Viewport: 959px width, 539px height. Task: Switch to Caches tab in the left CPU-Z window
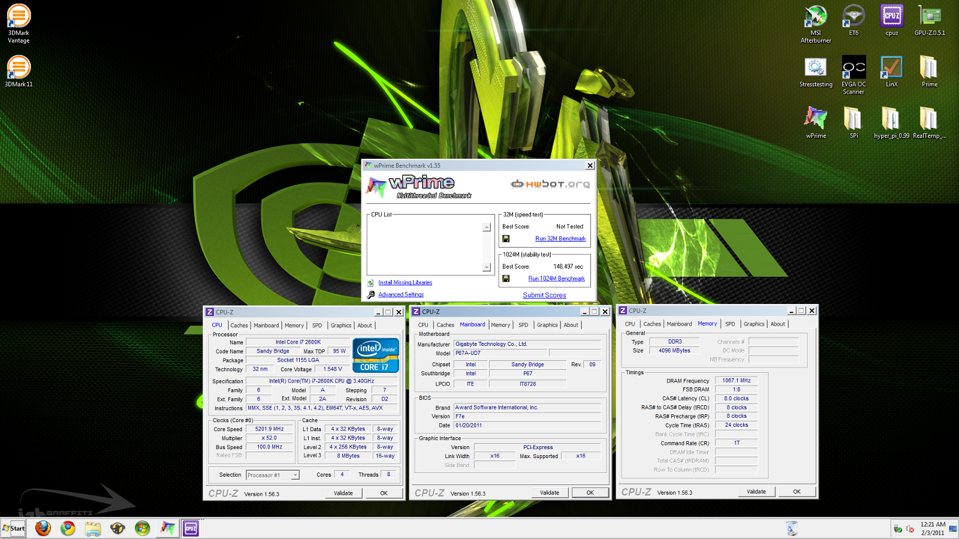(x=239, y=326)
